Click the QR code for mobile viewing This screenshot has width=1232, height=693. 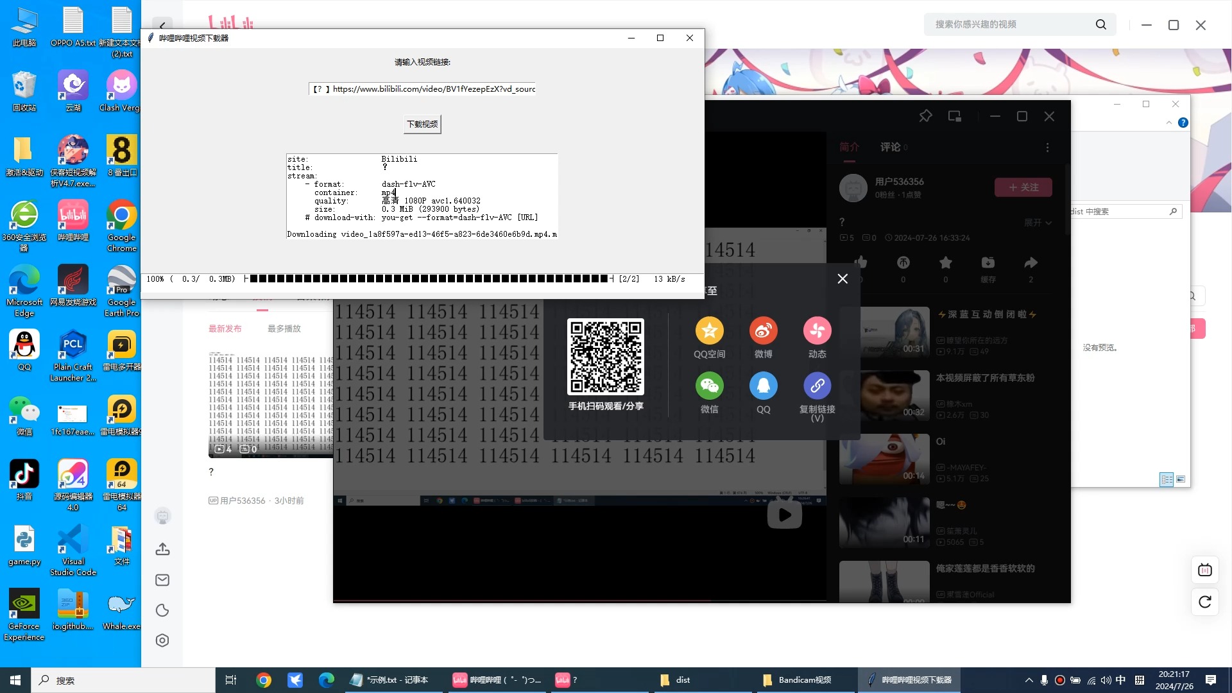tap(605, 356)
